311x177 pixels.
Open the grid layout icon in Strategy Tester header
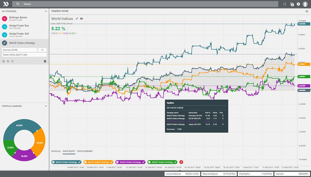click(x=307, y=11)
